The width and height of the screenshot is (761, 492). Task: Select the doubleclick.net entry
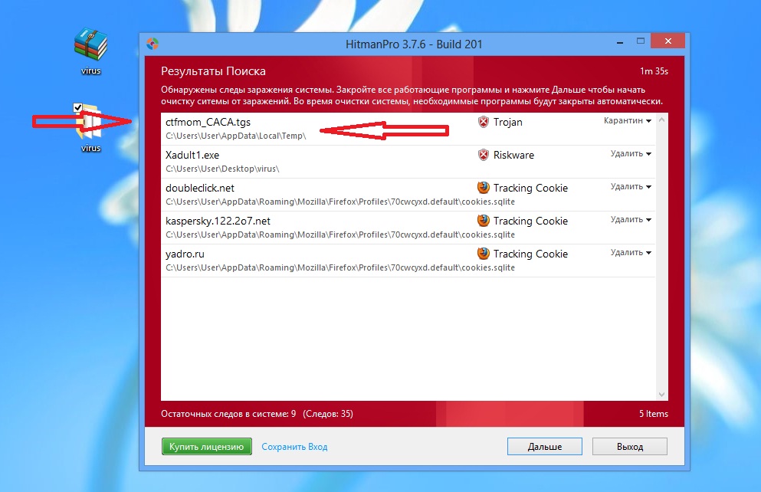tap(408, 195)
